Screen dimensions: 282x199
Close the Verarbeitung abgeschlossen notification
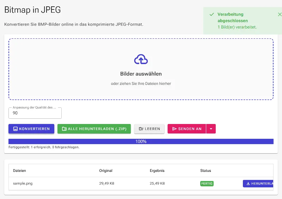[x=280, y=14]
